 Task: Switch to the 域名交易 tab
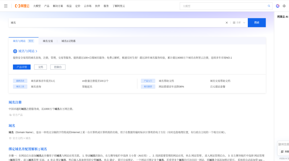pyautogui.click(x=48, y=41)
